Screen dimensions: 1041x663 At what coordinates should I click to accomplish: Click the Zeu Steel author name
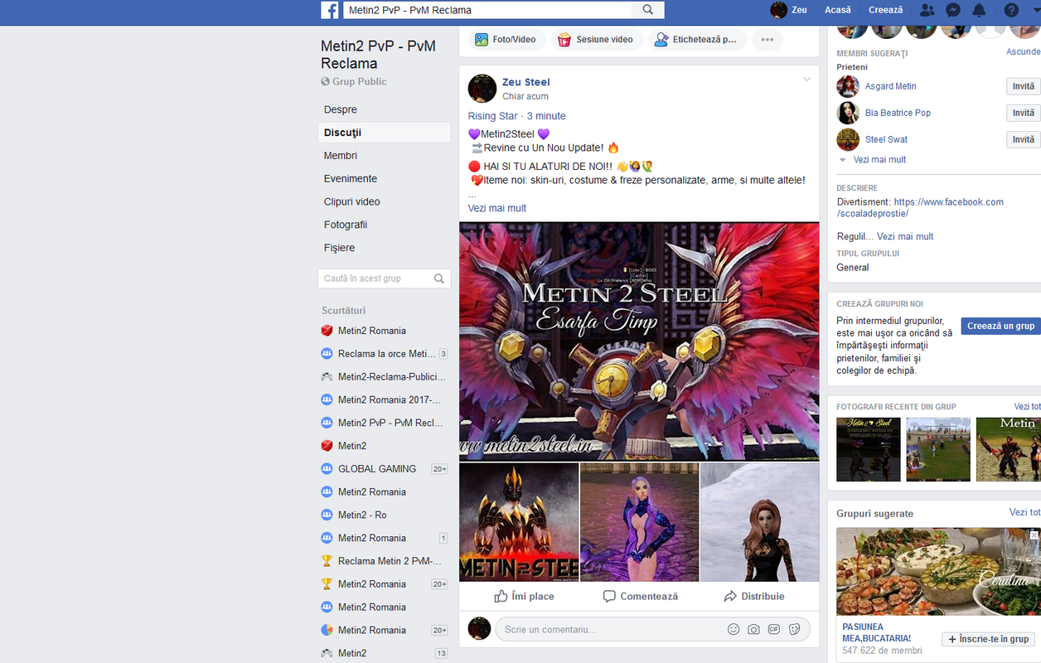pyautogui.click(x=525, y=82)
